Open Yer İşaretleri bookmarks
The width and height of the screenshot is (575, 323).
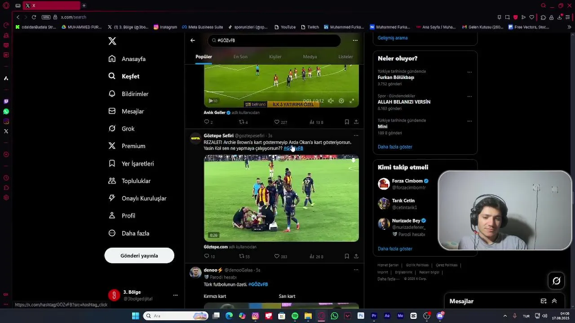click(131, 163)
